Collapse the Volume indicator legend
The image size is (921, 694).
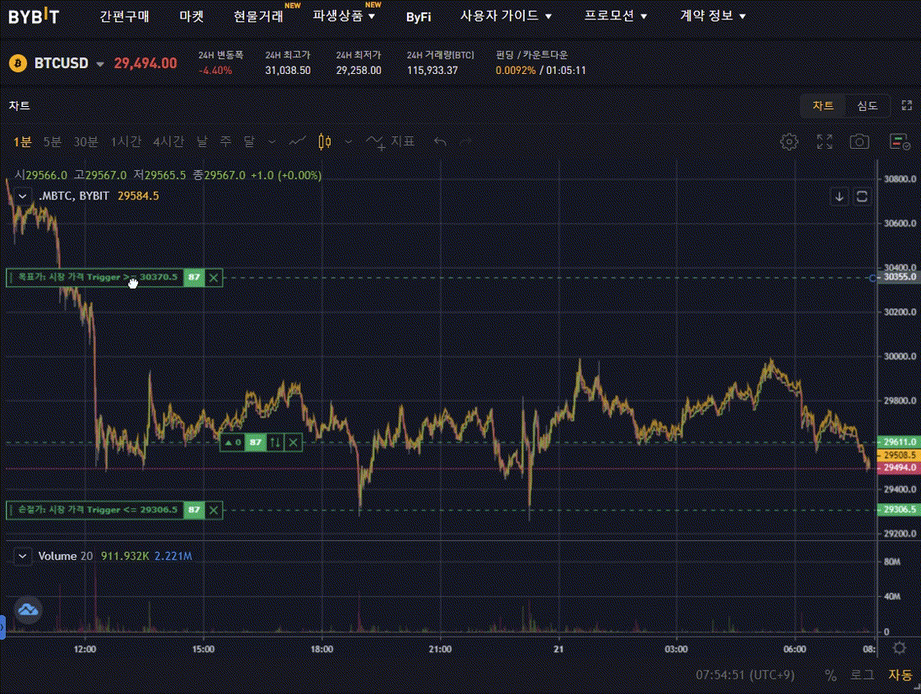(x=23, y=556)
